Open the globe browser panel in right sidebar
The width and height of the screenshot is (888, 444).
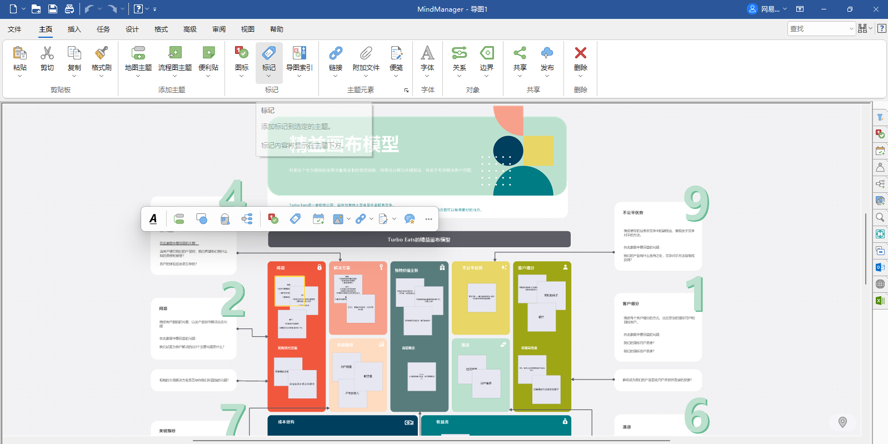[880, 284]
